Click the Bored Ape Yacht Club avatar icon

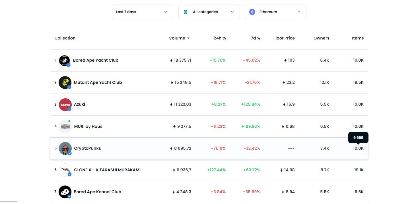[65, 60]
